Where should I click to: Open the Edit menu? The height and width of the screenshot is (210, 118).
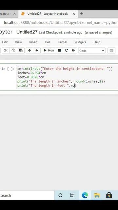5,42
